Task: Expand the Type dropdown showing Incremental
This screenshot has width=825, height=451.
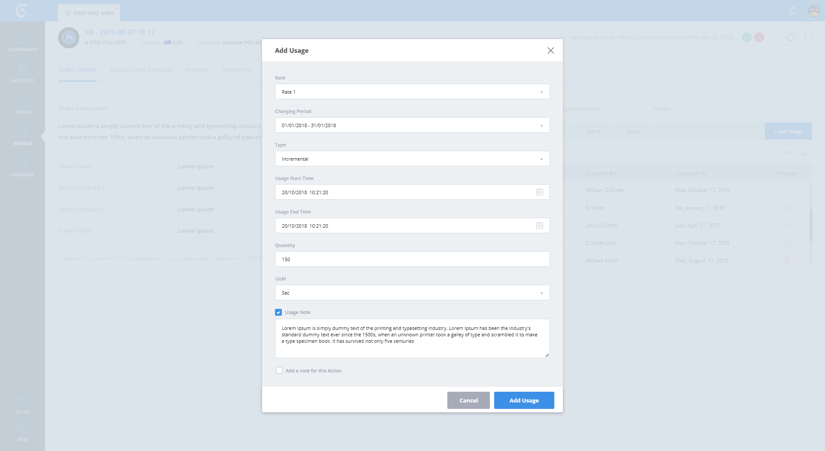Action: (412, 159)
